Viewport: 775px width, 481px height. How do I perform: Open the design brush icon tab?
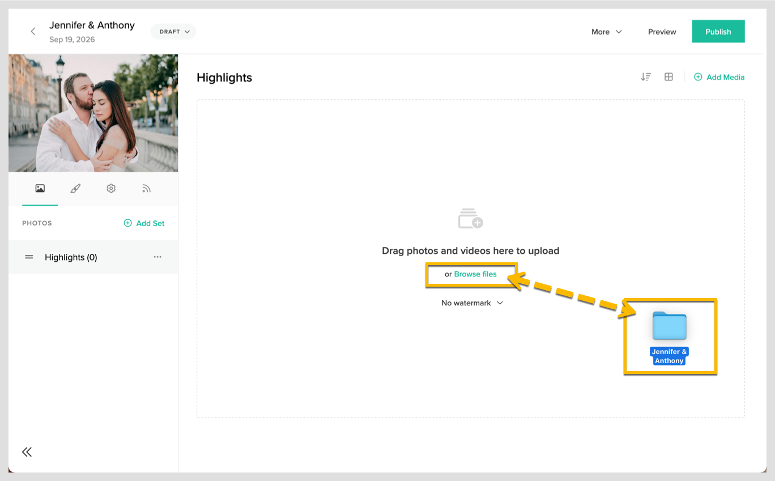pos(75,189)
